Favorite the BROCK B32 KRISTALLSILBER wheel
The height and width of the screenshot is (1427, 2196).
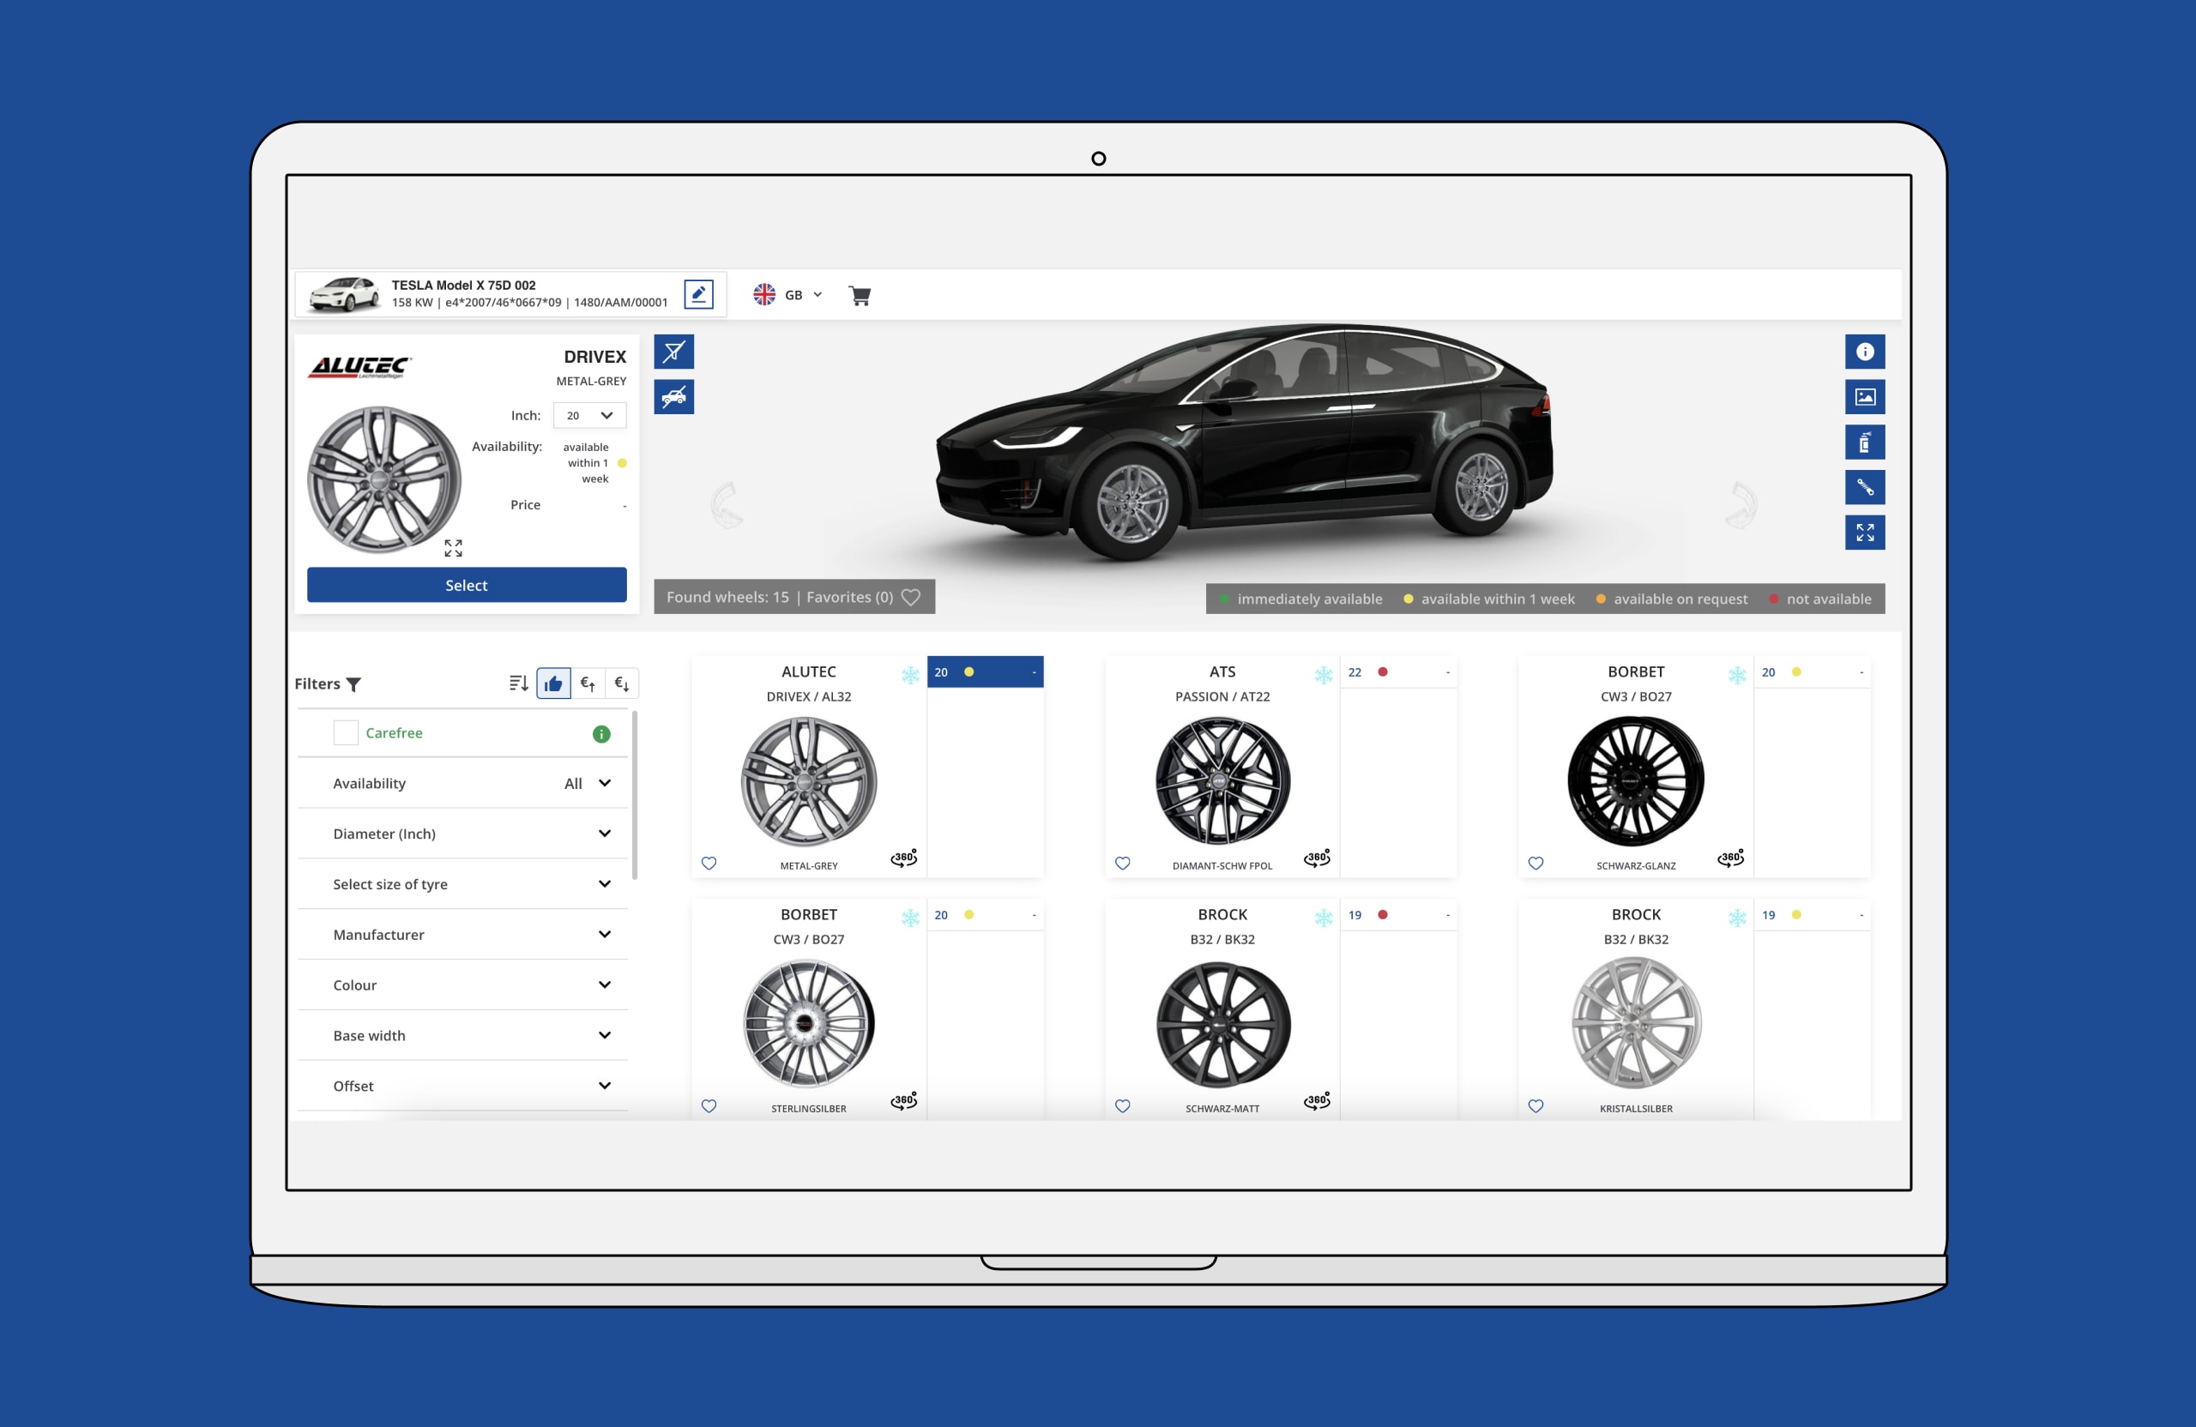pos(1535,1106)
